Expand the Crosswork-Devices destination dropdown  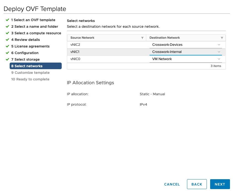186,45
